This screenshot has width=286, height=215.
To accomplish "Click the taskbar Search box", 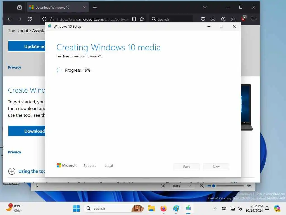I will coord(115,208).
